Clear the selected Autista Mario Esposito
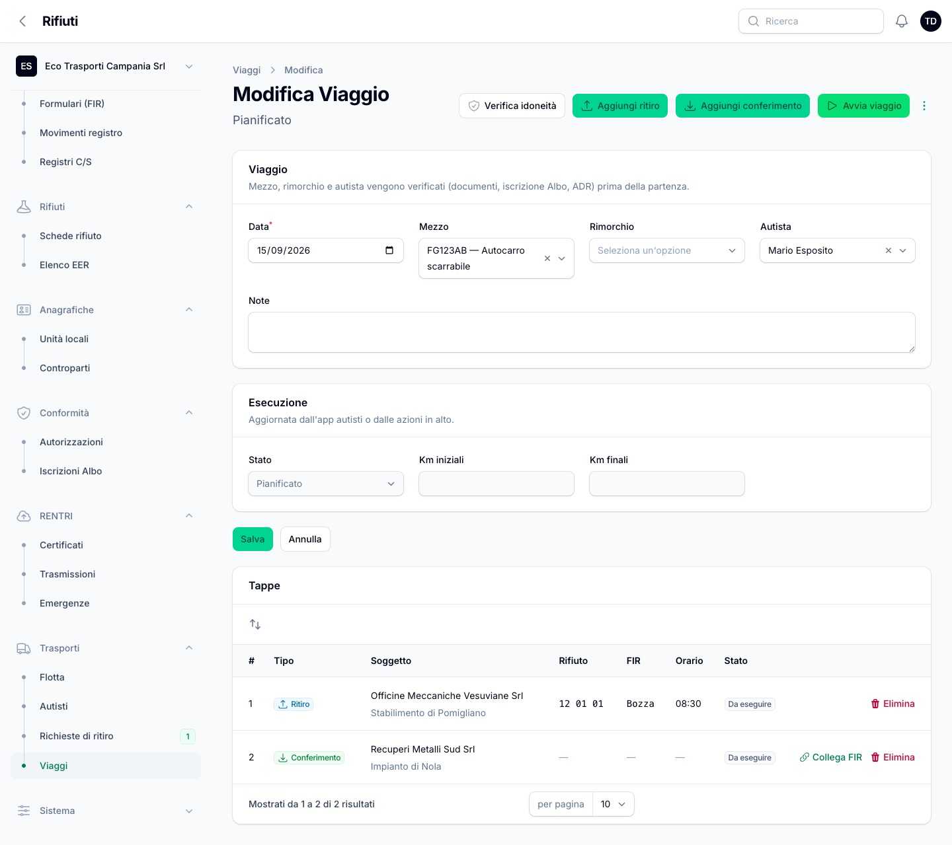 pyautogui.click(x=889, y=250)
